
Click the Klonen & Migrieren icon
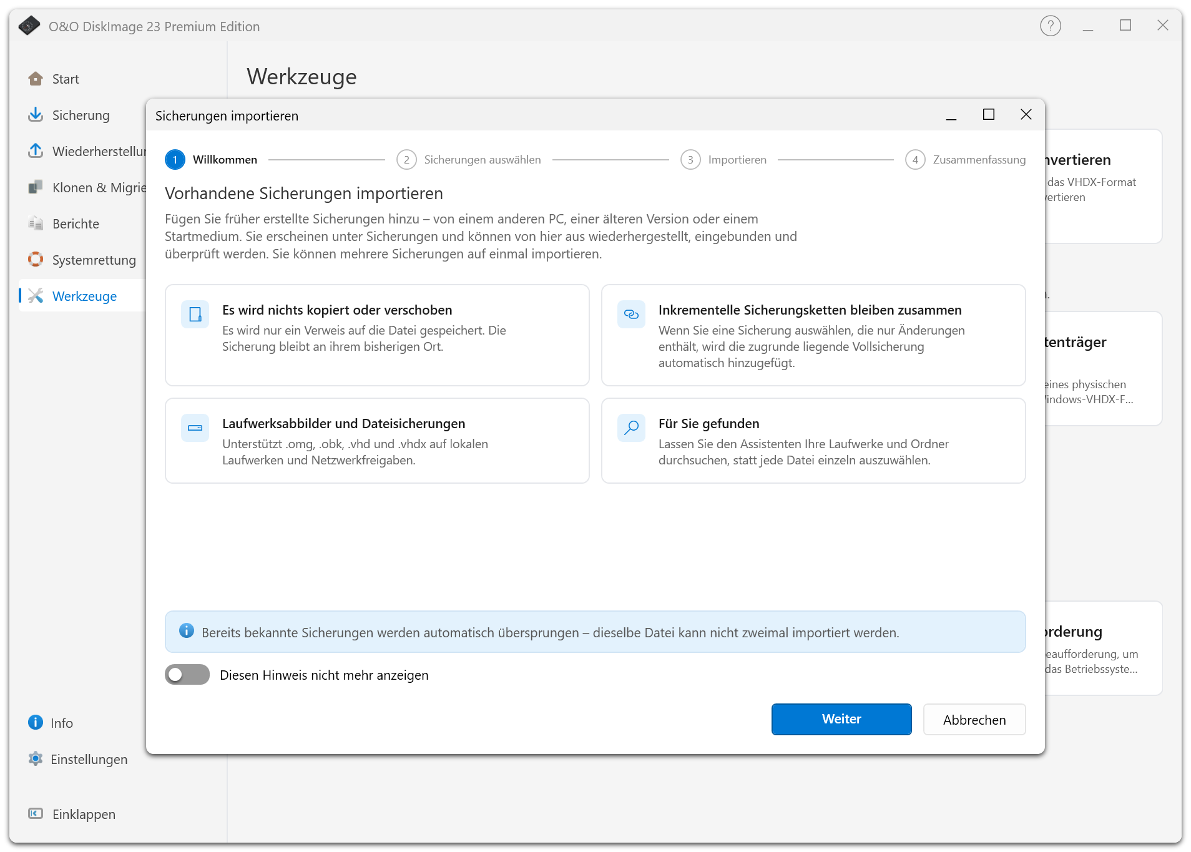click(x=36, y=187)
